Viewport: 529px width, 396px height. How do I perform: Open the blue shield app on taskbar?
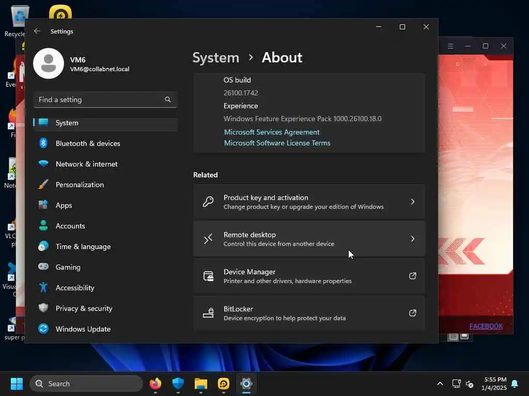pyautogui.click(x=178, y=384)
